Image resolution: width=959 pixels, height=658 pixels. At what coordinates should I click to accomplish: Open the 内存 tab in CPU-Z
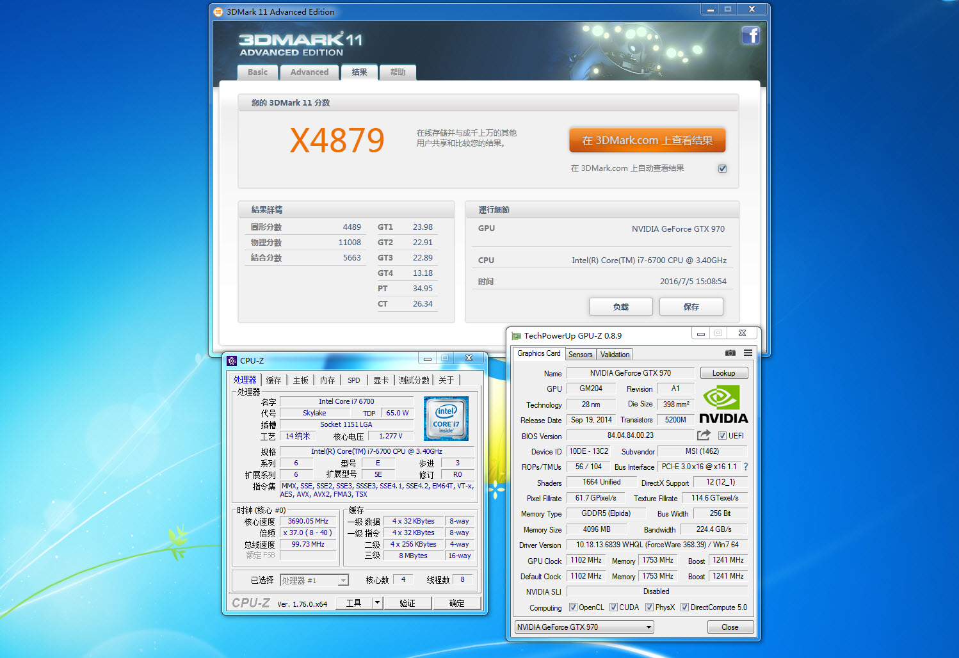point(327,380)
